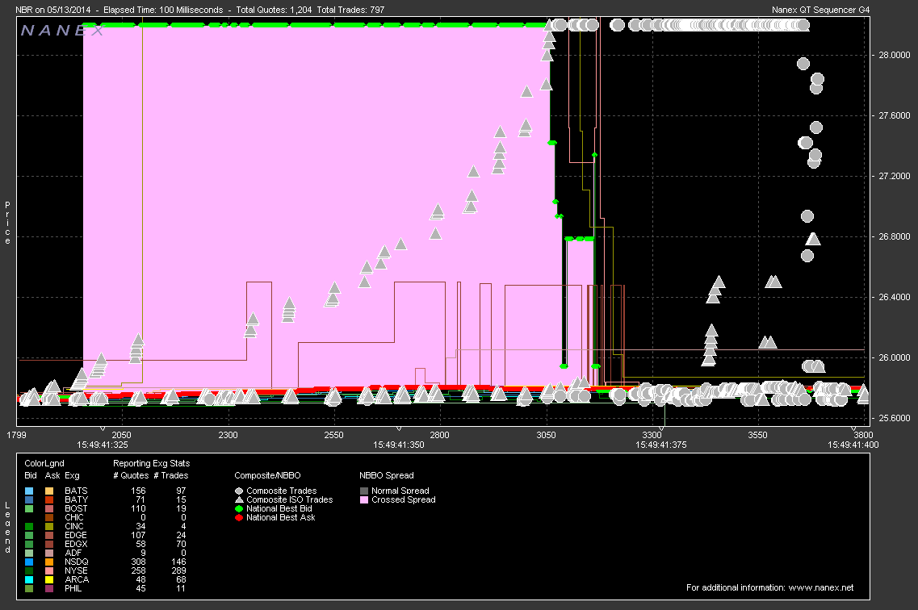
Task: Click the 26.8000 price axis label
Action: (x=894, y=237)
